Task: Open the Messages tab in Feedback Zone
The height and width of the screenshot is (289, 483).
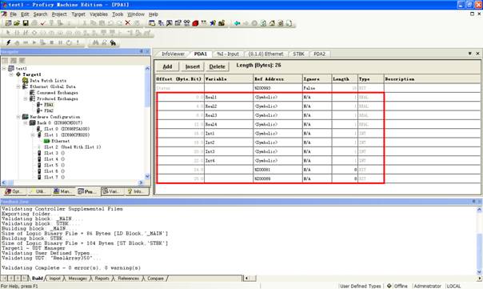Action: coord(78,279)
